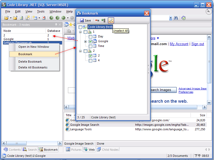Switch to the Search tab
Viewport: 214px width, 160px height.
coord(30,150)
